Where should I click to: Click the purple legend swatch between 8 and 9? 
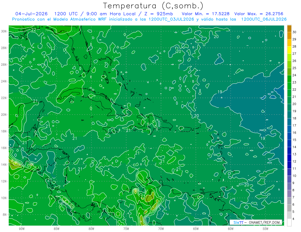pos(289,186)
